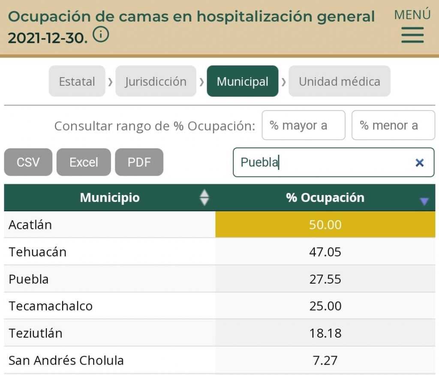The height and width of the screenshot is (375, 439).
Task: Open the information tooltip icon
Action: [101, 35]
